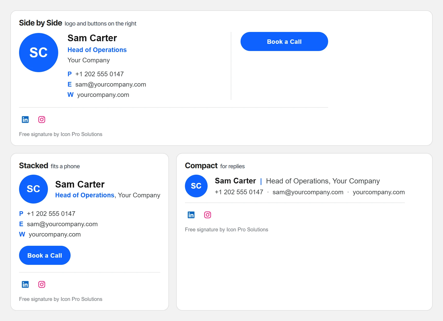Click Head of Operations in Stacked card
This screenshot has height=321, width=443.
coord(85,195)
